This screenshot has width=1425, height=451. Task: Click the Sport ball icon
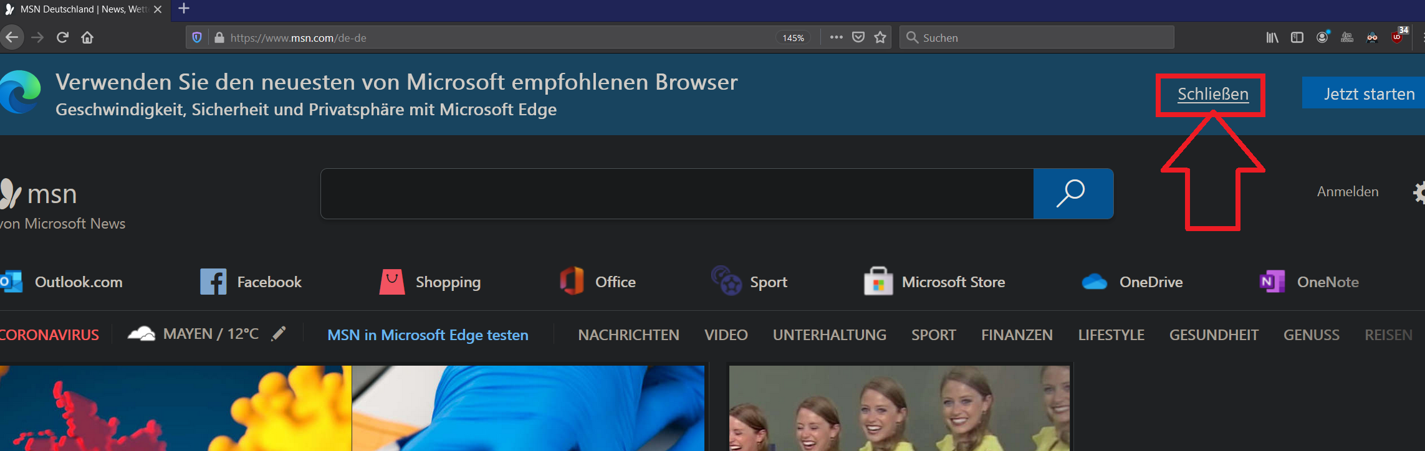(727, 281)
